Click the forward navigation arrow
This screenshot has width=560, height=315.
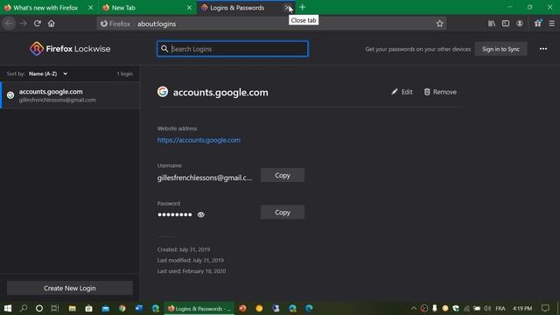[x=24, y=24]
